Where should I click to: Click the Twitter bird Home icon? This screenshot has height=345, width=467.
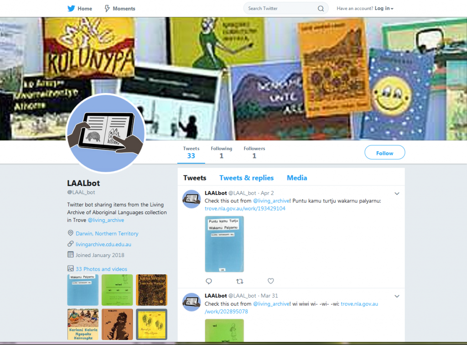point(71,8)
